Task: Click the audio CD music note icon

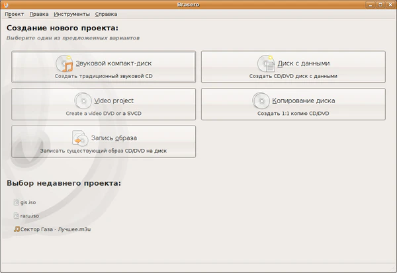Action: [66, 63]
